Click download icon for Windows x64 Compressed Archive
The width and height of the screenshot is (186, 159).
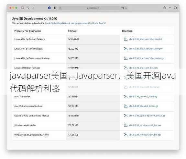(126, 135)
